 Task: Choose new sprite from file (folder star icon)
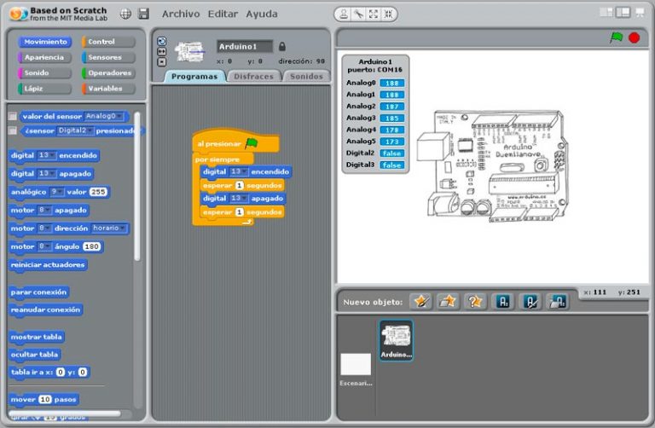449,301
